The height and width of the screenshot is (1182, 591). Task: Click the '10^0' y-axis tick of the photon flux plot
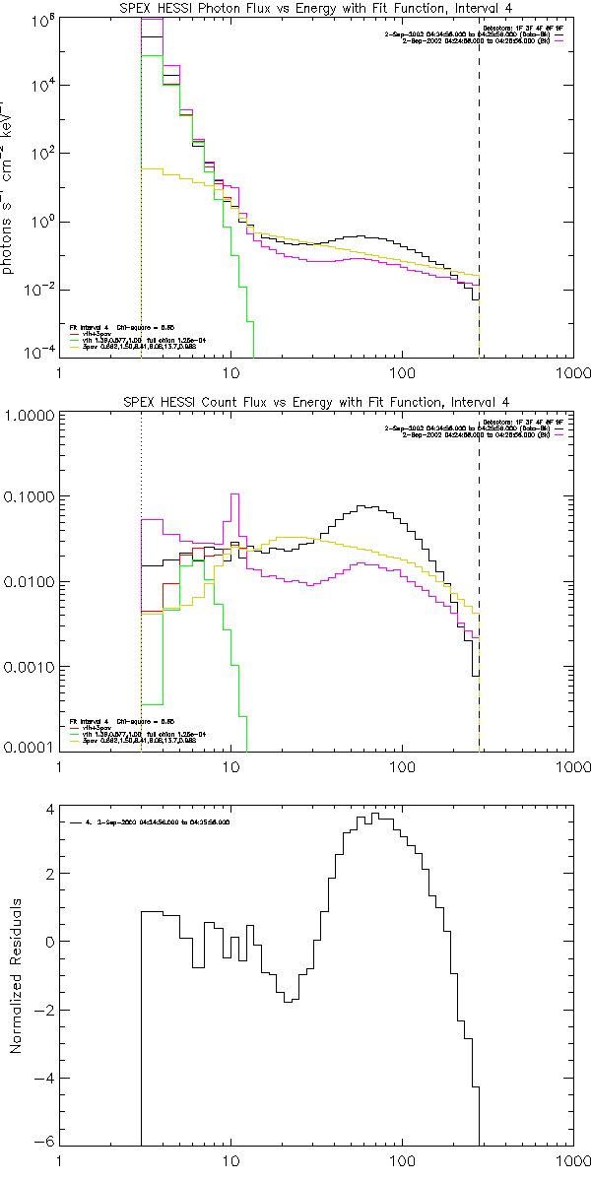[x=41, y=220]
